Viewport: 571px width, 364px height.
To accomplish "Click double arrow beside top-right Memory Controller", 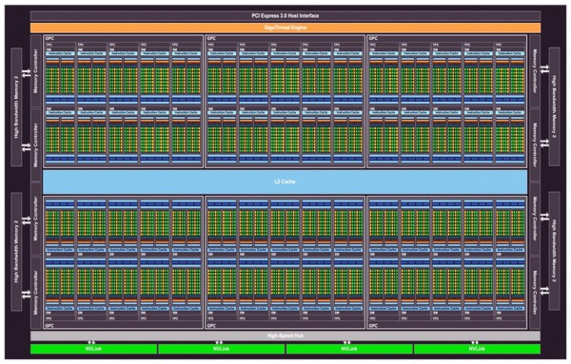I will pyautogui.click(x=544, y=68).
